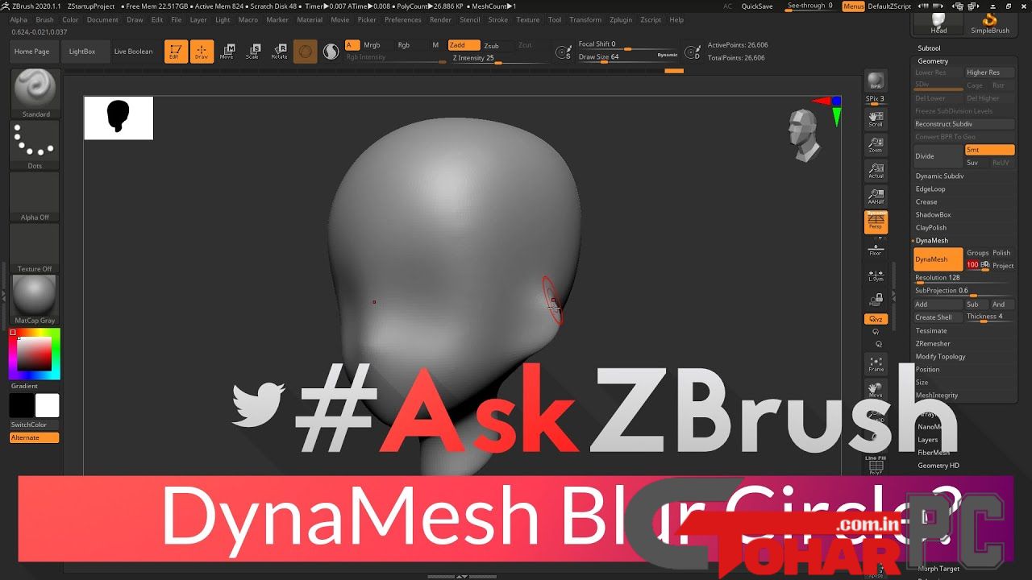This screenshot has height=580, width=1032.
Task: Open the Alpha menu
Action: pyautogui.click(x=19, y=19)
